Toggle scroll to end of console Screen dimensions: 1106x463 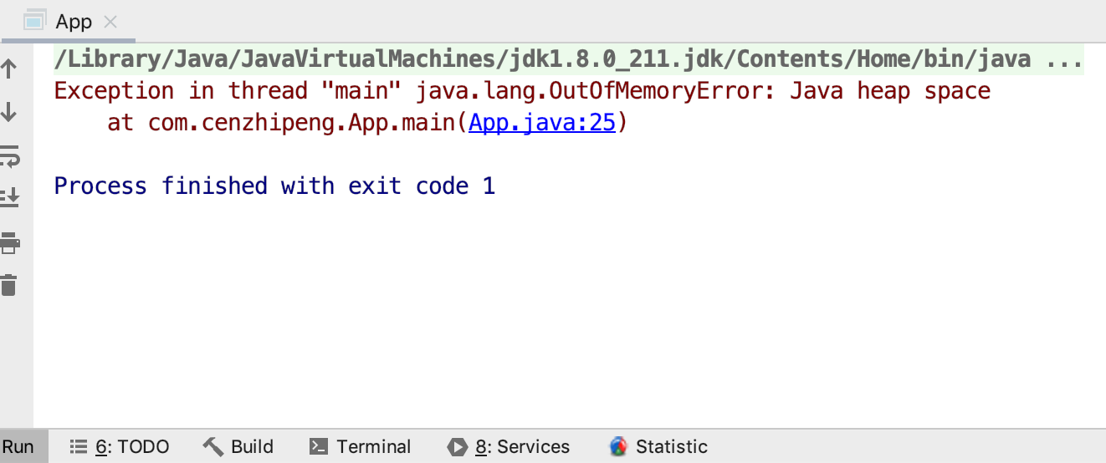tap(9, 198)
